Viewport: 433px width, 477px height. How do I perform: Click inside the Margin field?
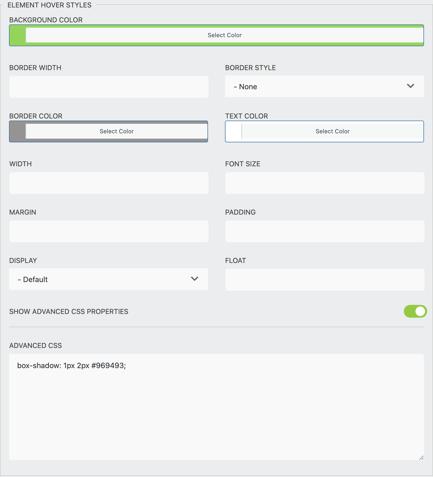108,231
